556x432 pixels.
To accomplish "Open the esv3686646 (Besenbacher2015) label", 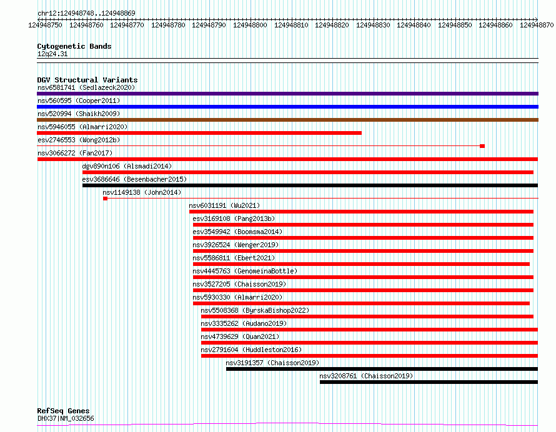I will pos(134,179).
